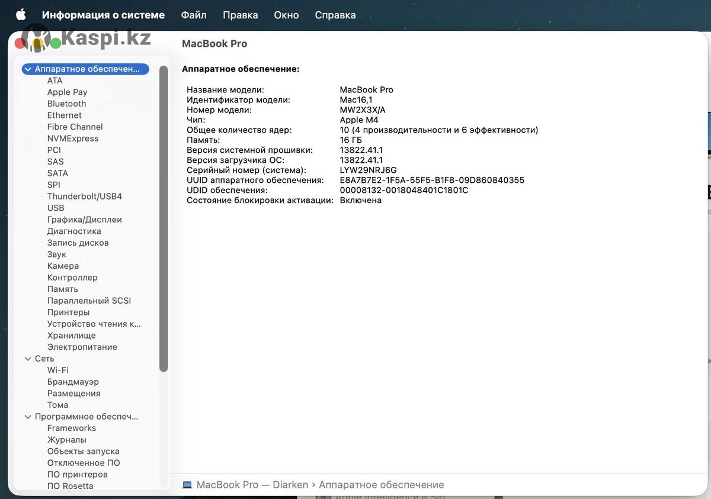Click the serial number value LYW29NRJ6G
The width and height of the screenshot is (711, 499).
coord(368,170)
